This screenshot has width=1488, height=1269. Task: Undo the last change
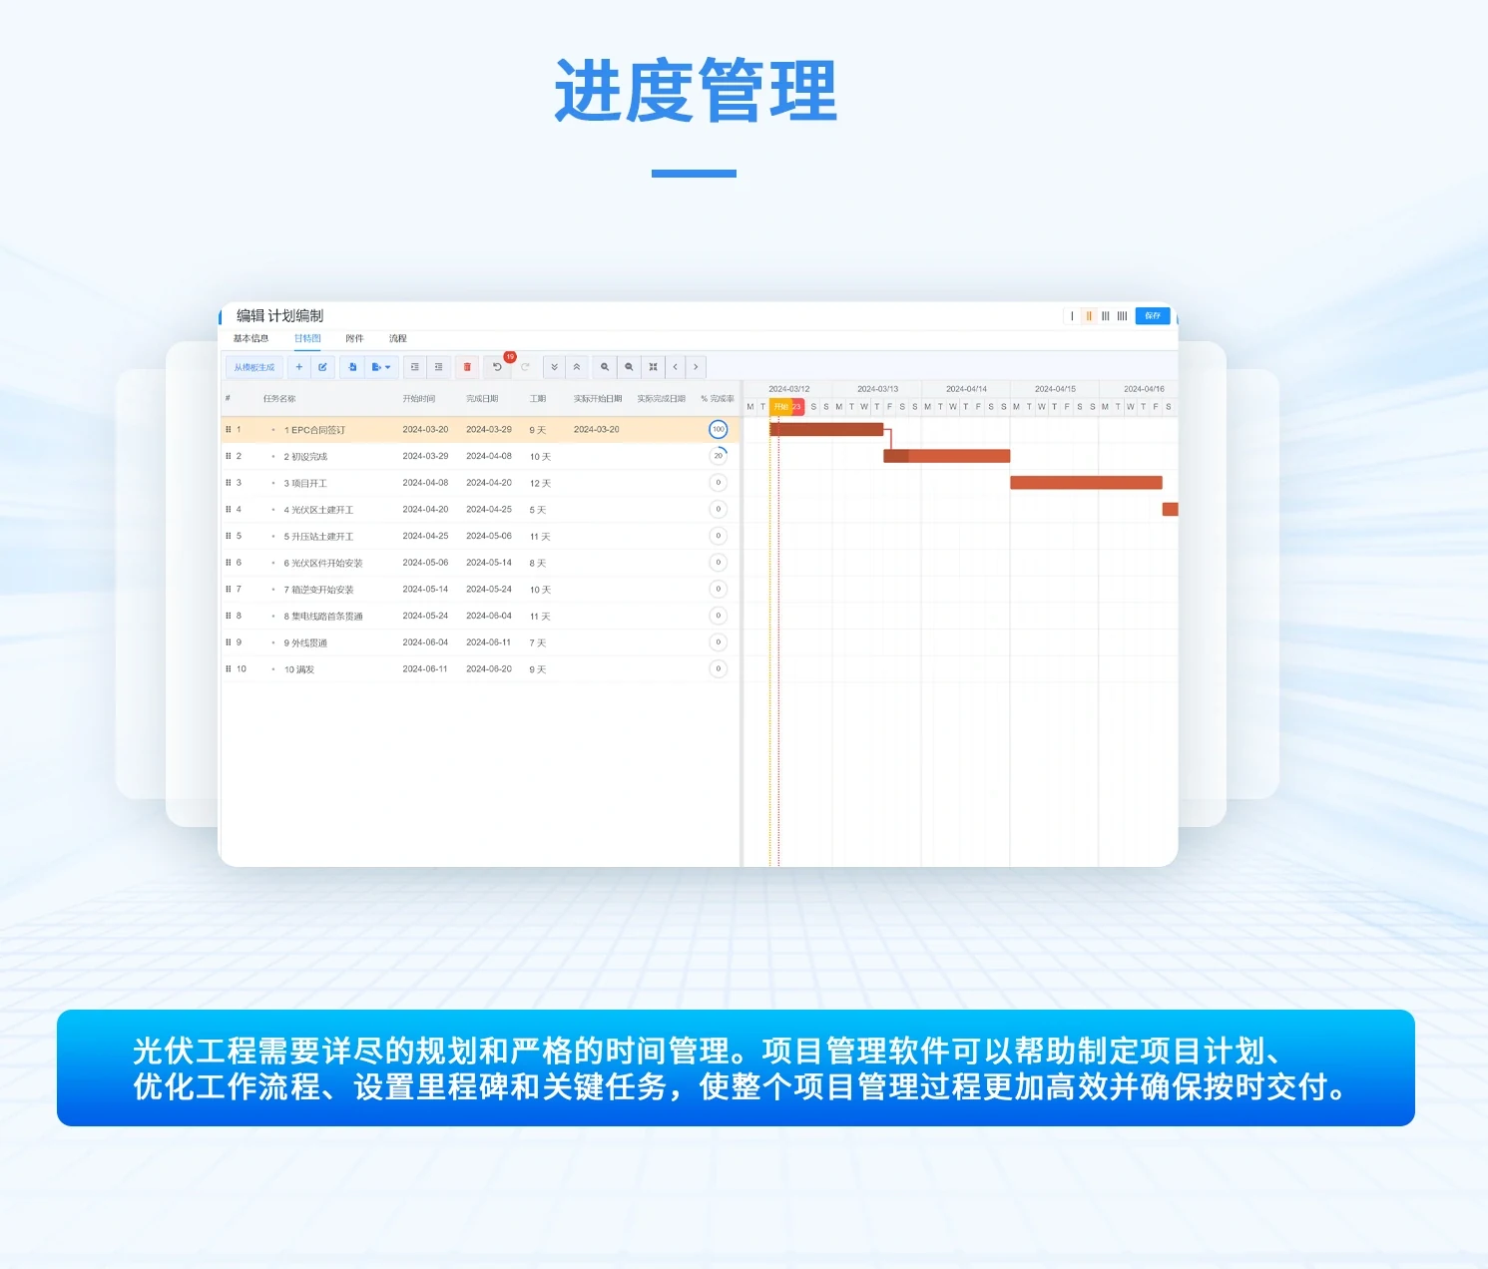pos(497,367)
